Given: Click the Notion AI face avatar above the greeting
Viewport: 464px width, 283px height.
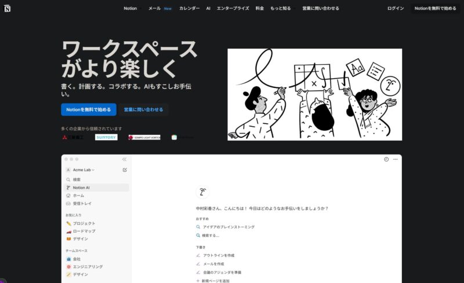Looking at the screenshot, I should 202,192.
